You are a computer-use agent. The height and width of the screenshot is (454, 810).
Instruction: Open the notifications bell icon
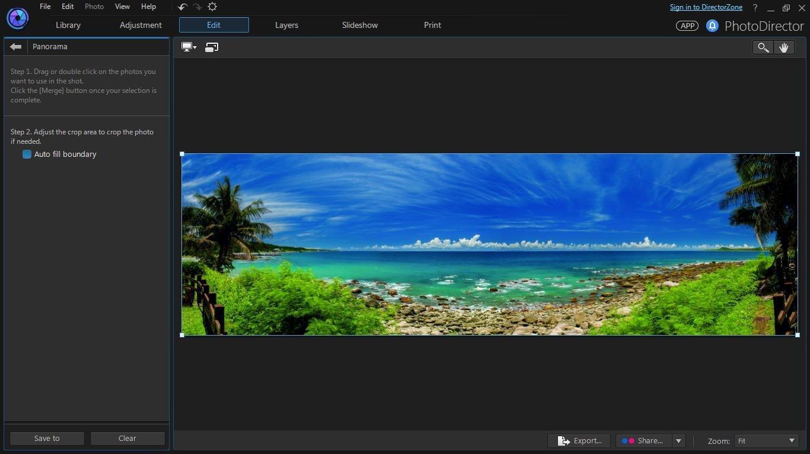click(712, 25)
